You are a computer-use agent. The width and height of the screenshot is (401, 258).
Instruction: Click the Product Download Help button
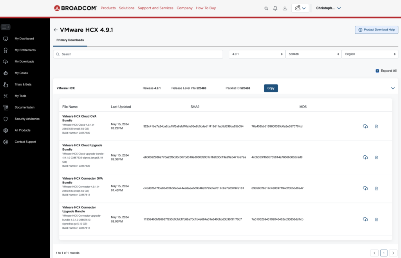(x=376, y=30)
